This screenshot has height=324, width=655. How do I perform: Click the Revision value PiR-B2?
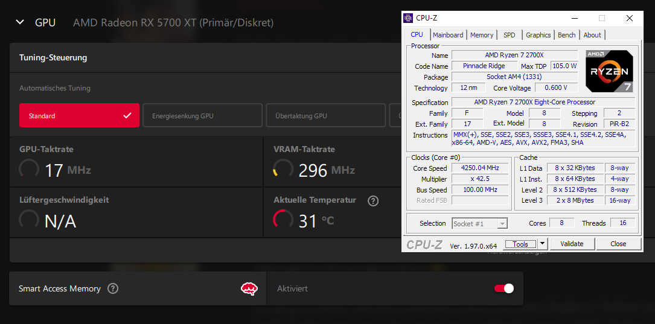[619, 124]
